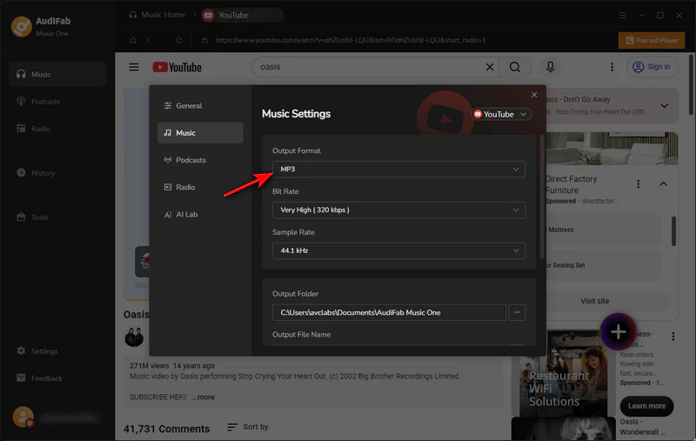Click the Mattress ad link

tap(603, 230)
